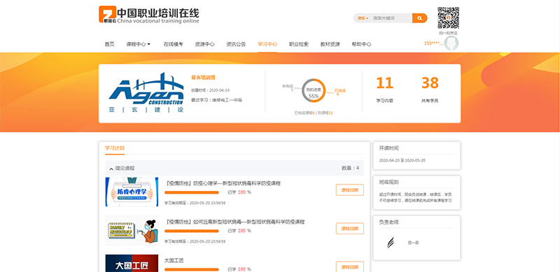Open the 如何远离新型冠状病毒 course title link
The height and width of the screenshot is (272, 560).
click(x=234, y=222)
